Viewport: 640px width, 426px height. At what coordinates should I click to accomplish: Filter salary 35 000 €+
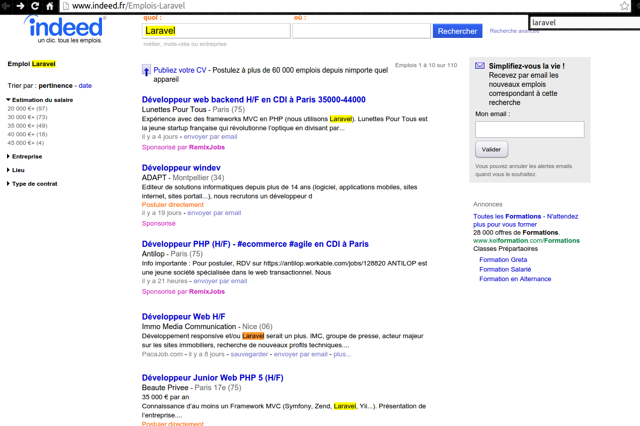pos(27,126)
